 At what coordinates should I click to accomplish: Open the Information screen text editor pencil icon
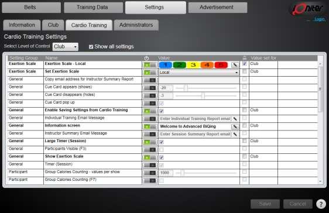click(235, 126)
